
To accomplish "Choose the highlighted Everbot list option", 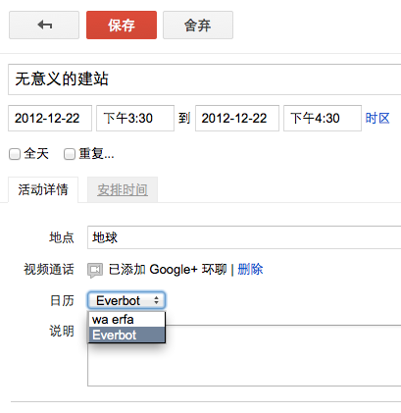I will [x=126, y=335].
